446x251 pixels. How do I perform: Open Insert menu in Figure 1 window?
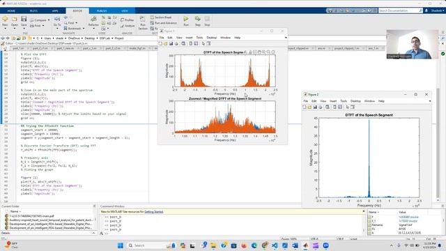pos(189,38)
